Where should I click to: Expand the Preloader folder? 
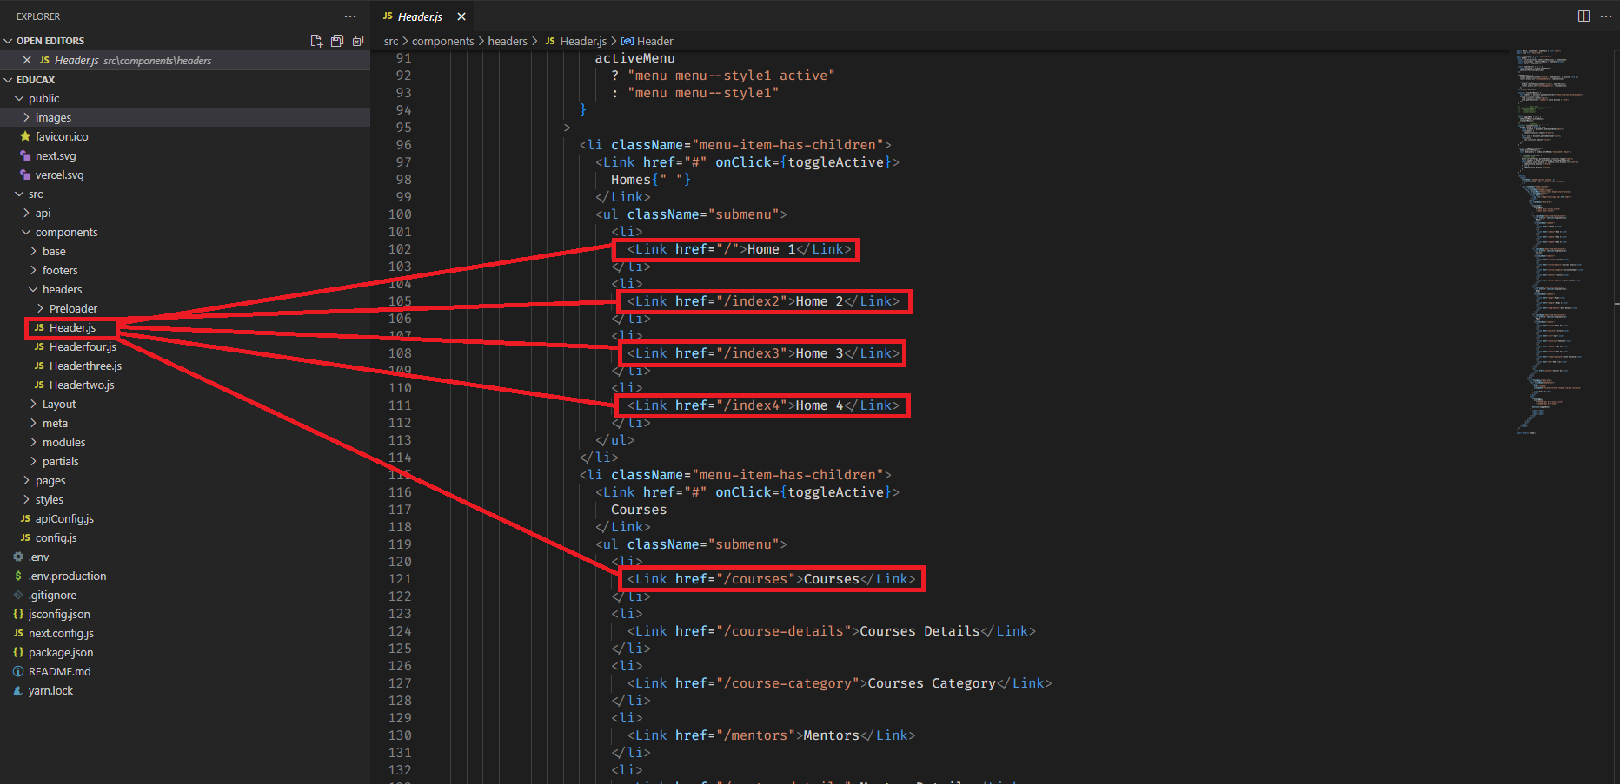pyautogui.click(x=73, y=309)
